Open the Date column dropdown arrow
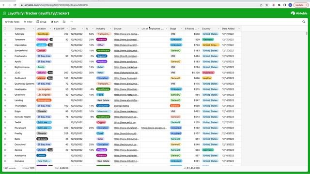This screenshot has height=174, width=310. (x=82, y=29)
